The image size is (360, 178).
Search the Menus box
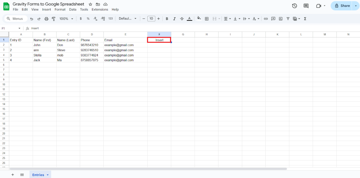coord(15,19)
